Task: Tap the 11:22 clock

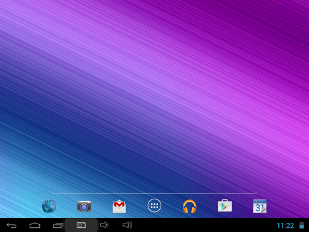Action: (285, 225)
